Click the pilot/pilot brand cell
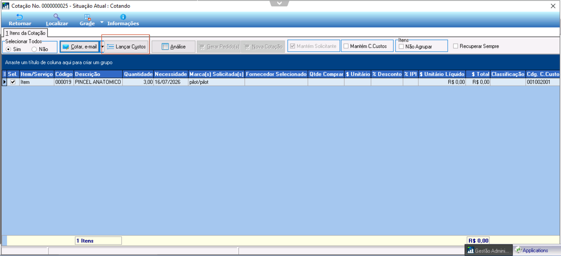Image resolution: width=561 pixels, height=256 pixels. coord(216,82)
